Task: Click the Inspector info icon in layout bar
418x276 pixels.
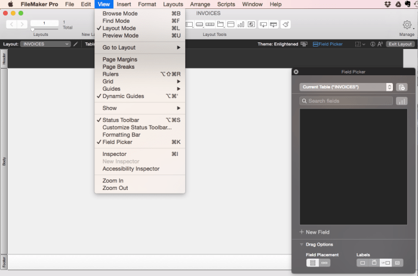Action: click(373, 44)
